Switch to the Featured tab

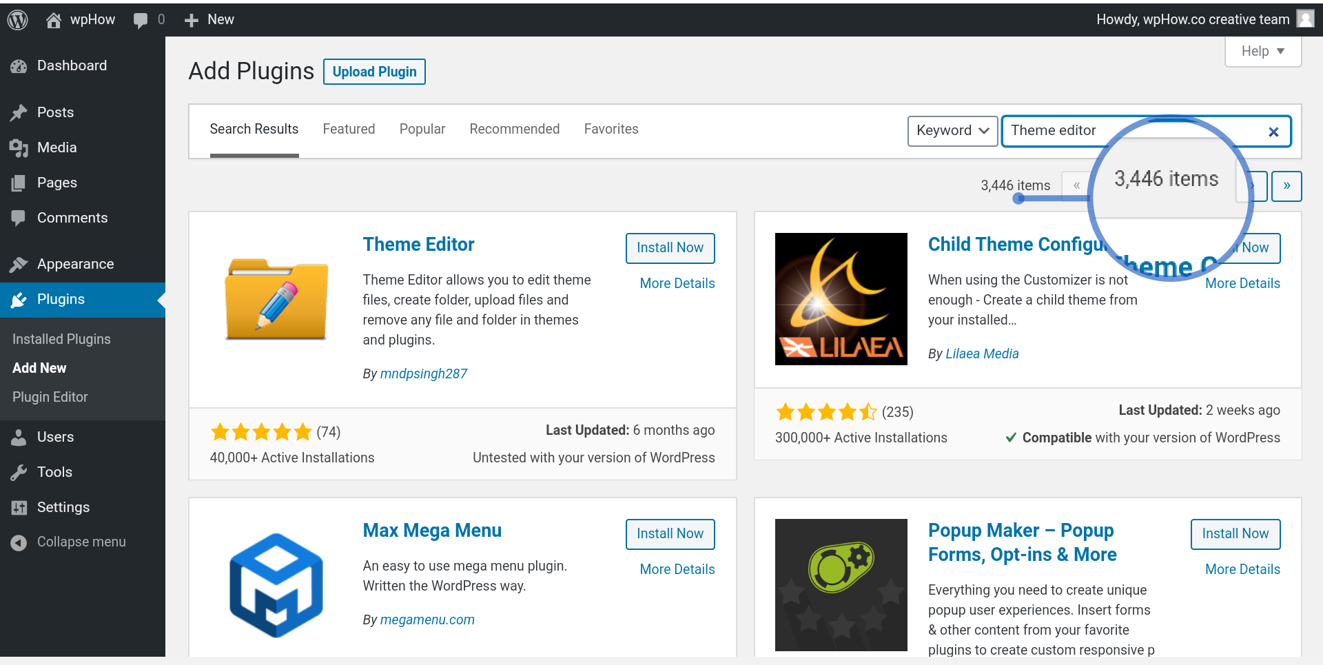[x=349, y=130]
